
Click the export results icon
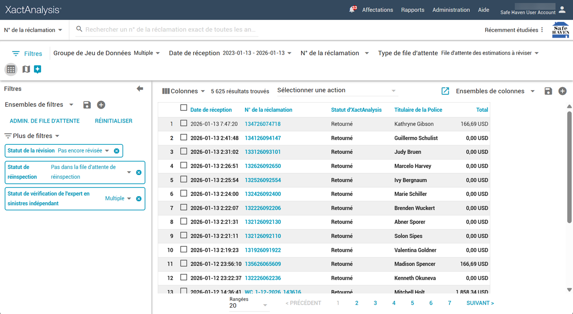445,91
